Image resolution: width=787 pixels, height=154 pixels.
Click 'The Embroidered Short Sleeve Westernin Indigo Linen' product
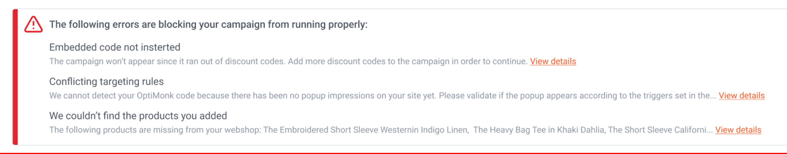point(366,130)
